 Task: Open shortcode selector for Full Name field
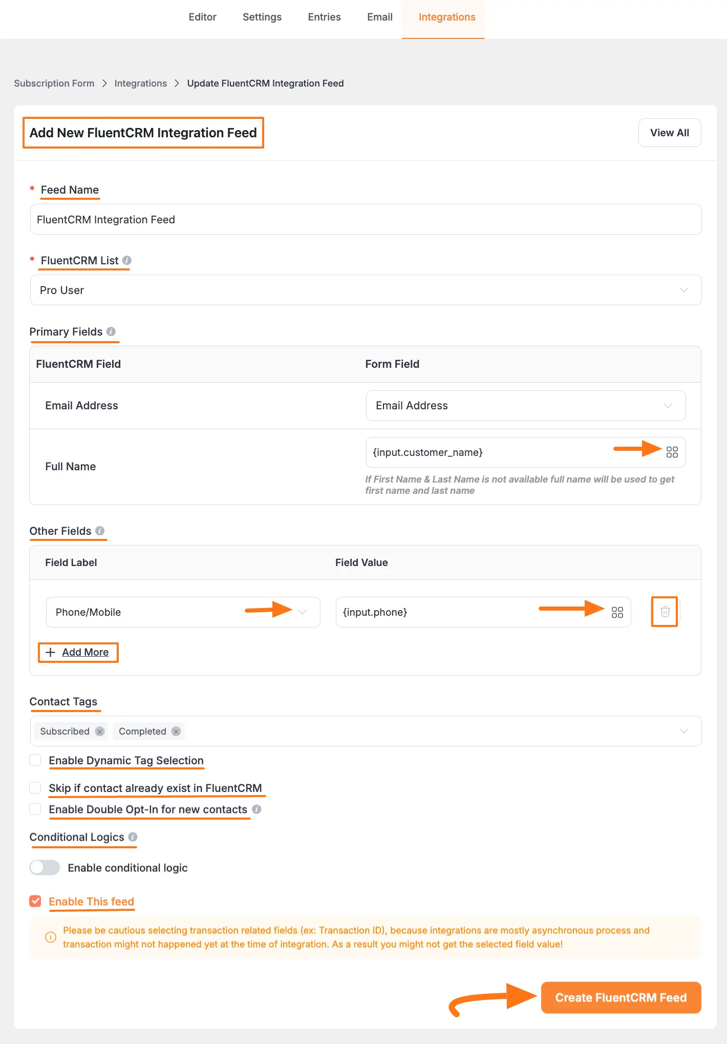click(672, 452)
